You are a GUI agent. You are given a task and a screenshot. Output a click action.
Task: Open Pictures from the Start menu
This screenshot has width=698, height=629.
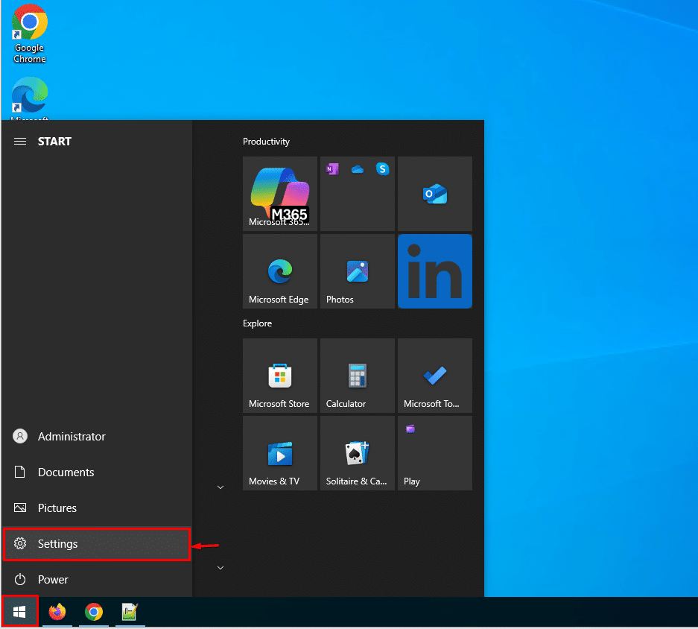(97, 508)
